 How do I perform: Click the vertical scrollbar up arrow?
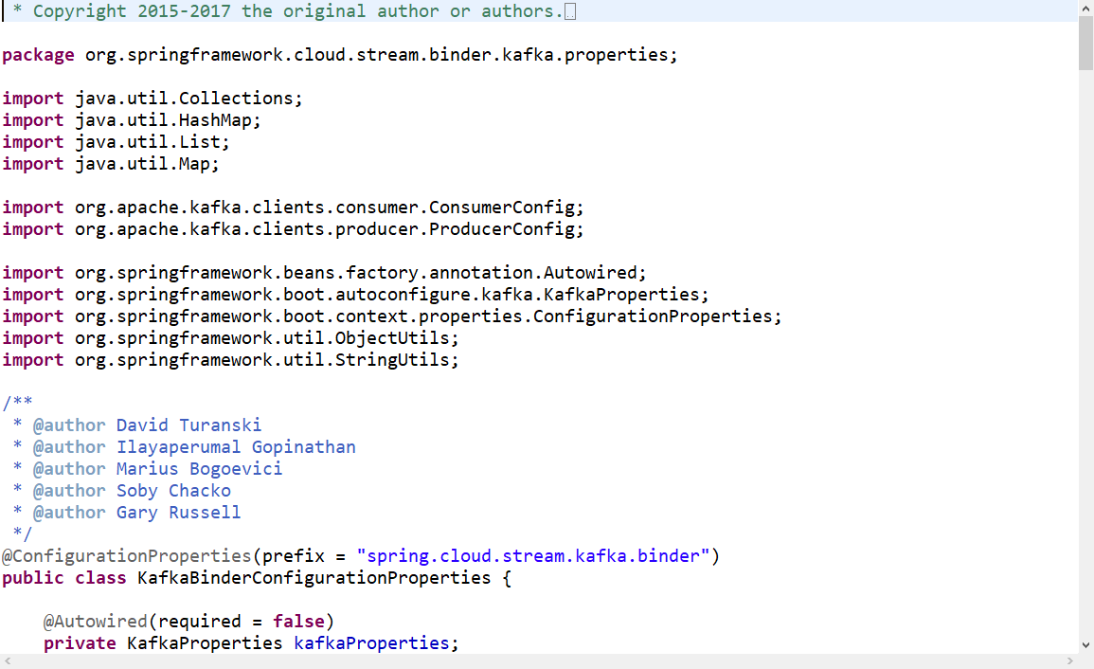(x=1086, y=8)
